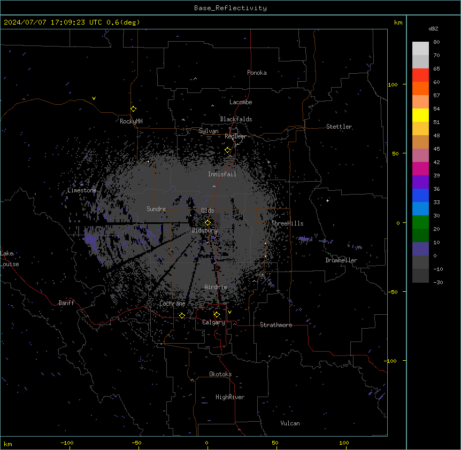Screen dimensions: 461x450
Task: Click the RedDeer city label
Action: pyautogui.click(x=235, y=136)
